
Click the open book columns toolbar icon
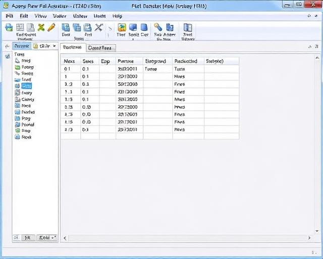tap(188, 27)
